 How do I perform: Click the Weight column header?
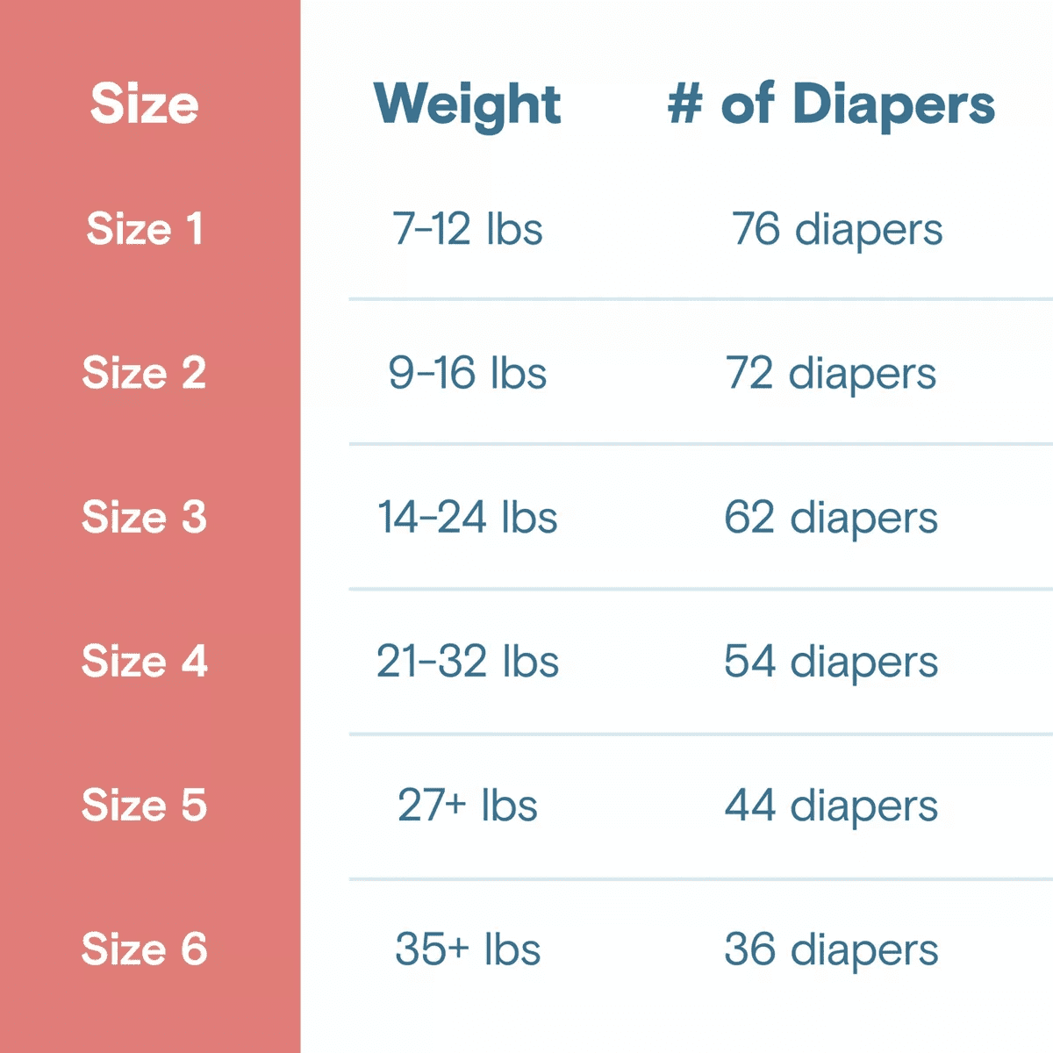point(467,105)
